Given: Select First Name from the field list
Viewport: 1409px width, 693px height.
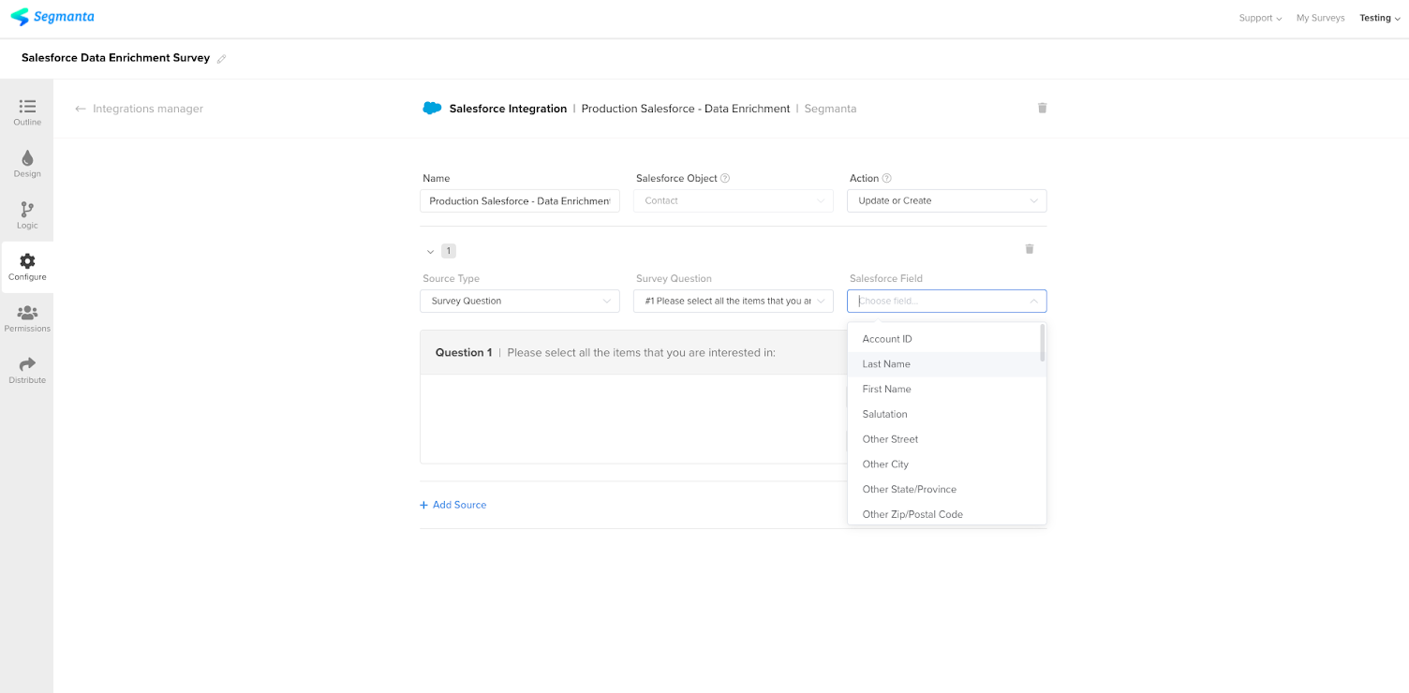Looking at the screenshot, I should point(946,389).
